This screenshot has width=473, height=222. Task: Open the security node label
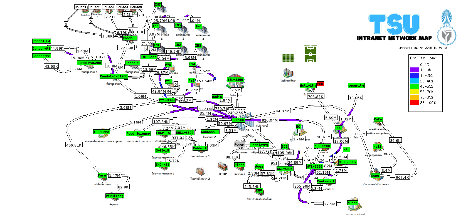[356, 85]
